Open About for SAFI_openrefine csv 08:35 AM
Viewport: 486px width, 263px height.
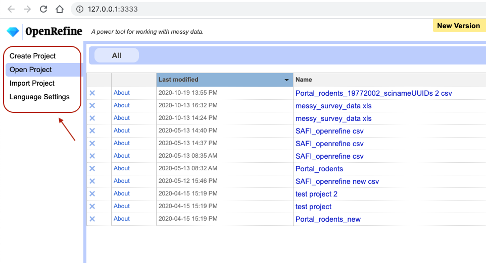(121, 156)
